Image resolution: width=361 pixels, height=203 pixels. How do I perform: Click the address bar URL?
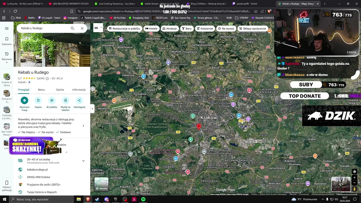(x=166, y=11)
